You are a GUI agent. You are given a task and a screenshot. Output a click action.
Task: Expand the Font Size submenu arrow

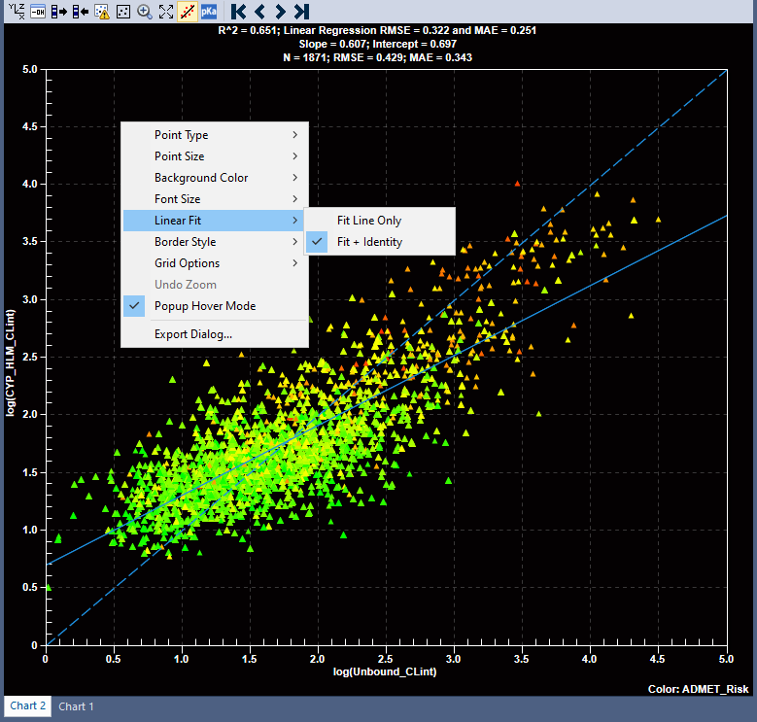tap(295, 199)
